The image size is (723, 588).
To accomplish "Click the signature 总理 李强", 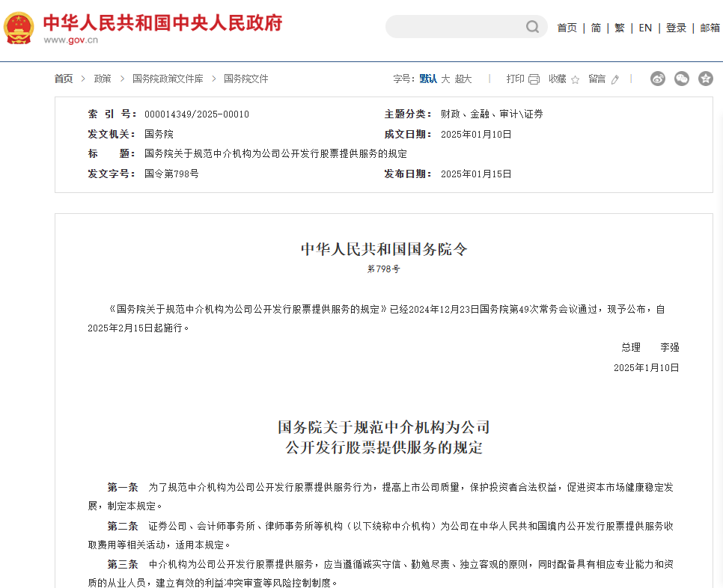I will point(650,347).
